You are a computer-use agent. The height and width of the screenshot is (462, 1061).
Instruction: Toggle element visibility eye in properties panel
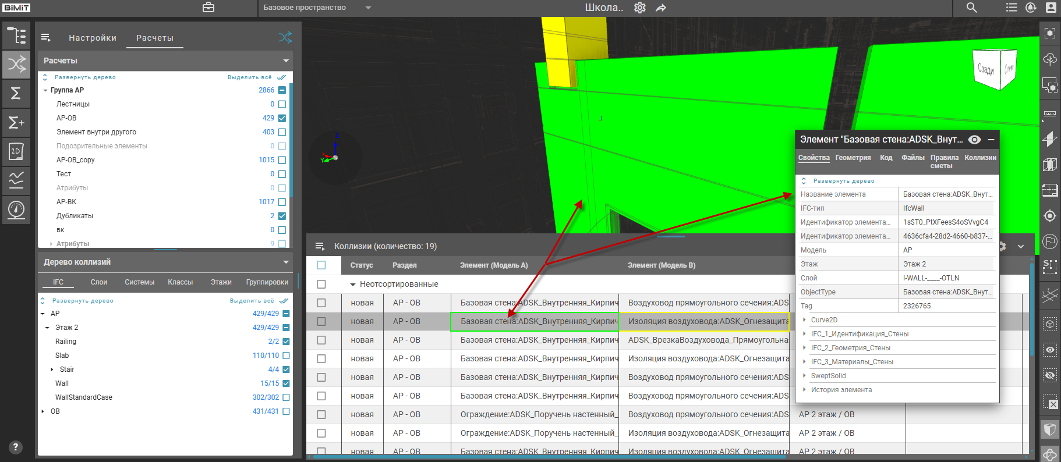click(x=974, y=140)
